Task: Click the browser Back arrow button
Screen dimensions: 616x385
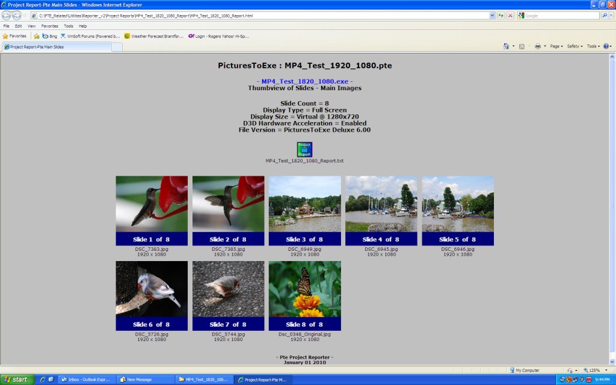Action: (6, 16)
